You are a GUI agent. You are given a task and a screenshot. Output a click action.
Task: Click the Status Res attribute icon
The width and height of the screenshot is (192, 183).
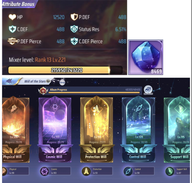point(74,29)
